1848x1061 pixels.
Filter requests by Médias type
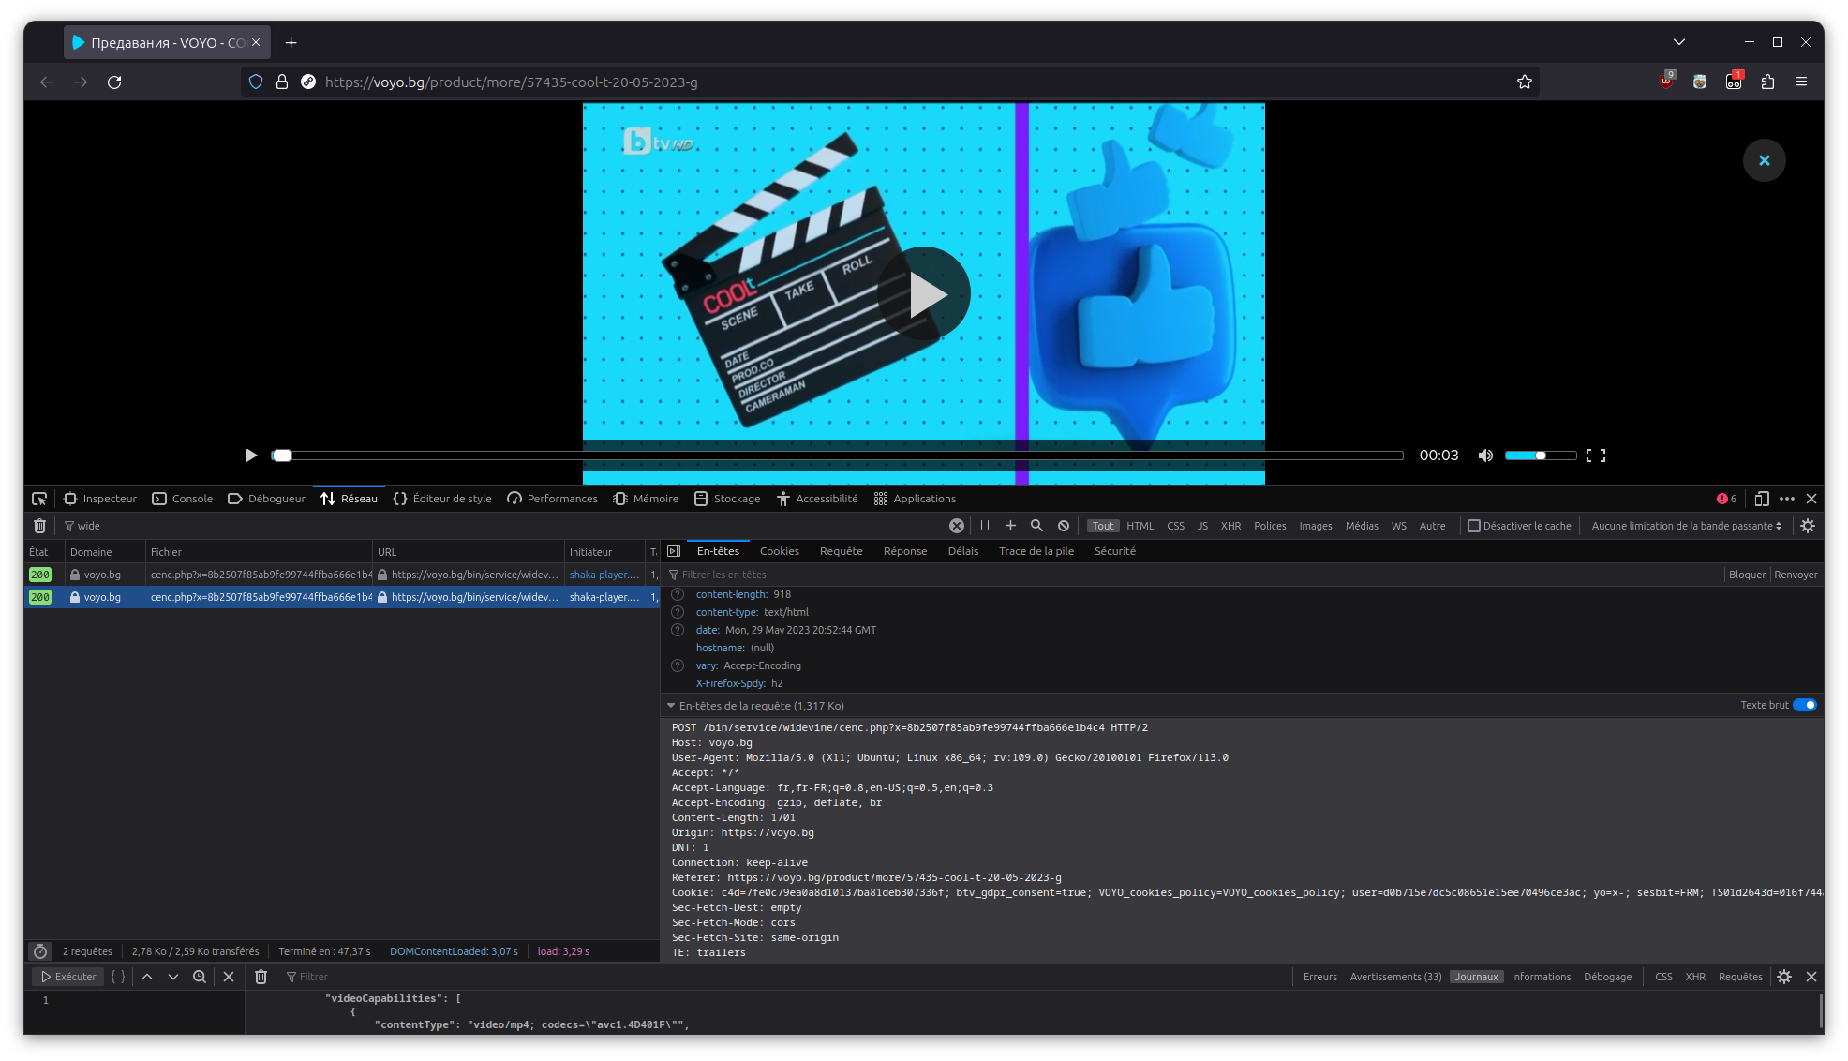tap(1362, 526)
